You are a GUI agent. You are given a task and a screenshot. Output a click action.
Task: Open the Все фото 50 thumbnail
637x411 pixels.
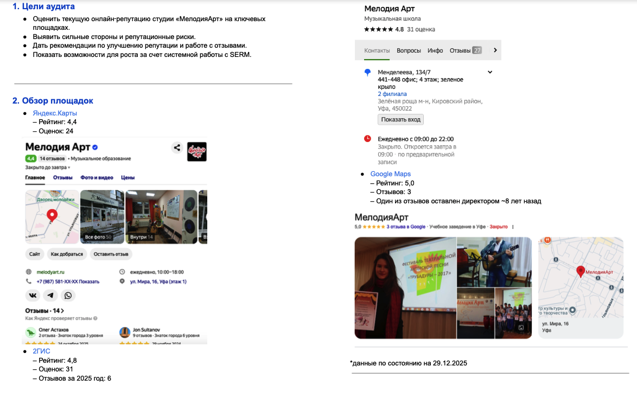point(102,217)
